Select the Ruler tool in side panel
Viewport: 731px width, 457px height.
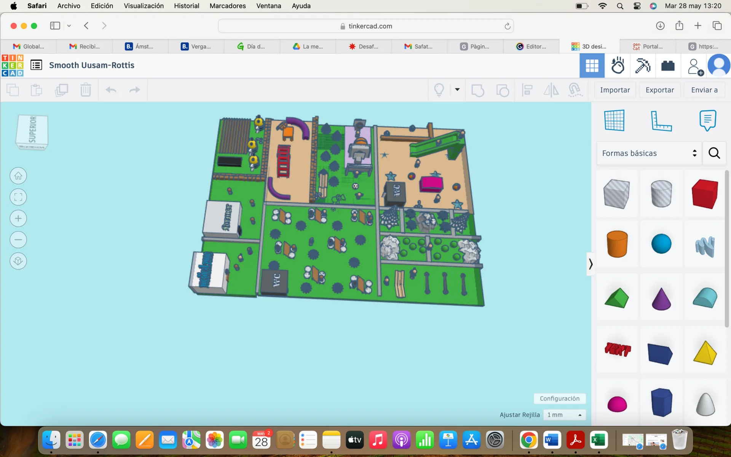(661, 120)
